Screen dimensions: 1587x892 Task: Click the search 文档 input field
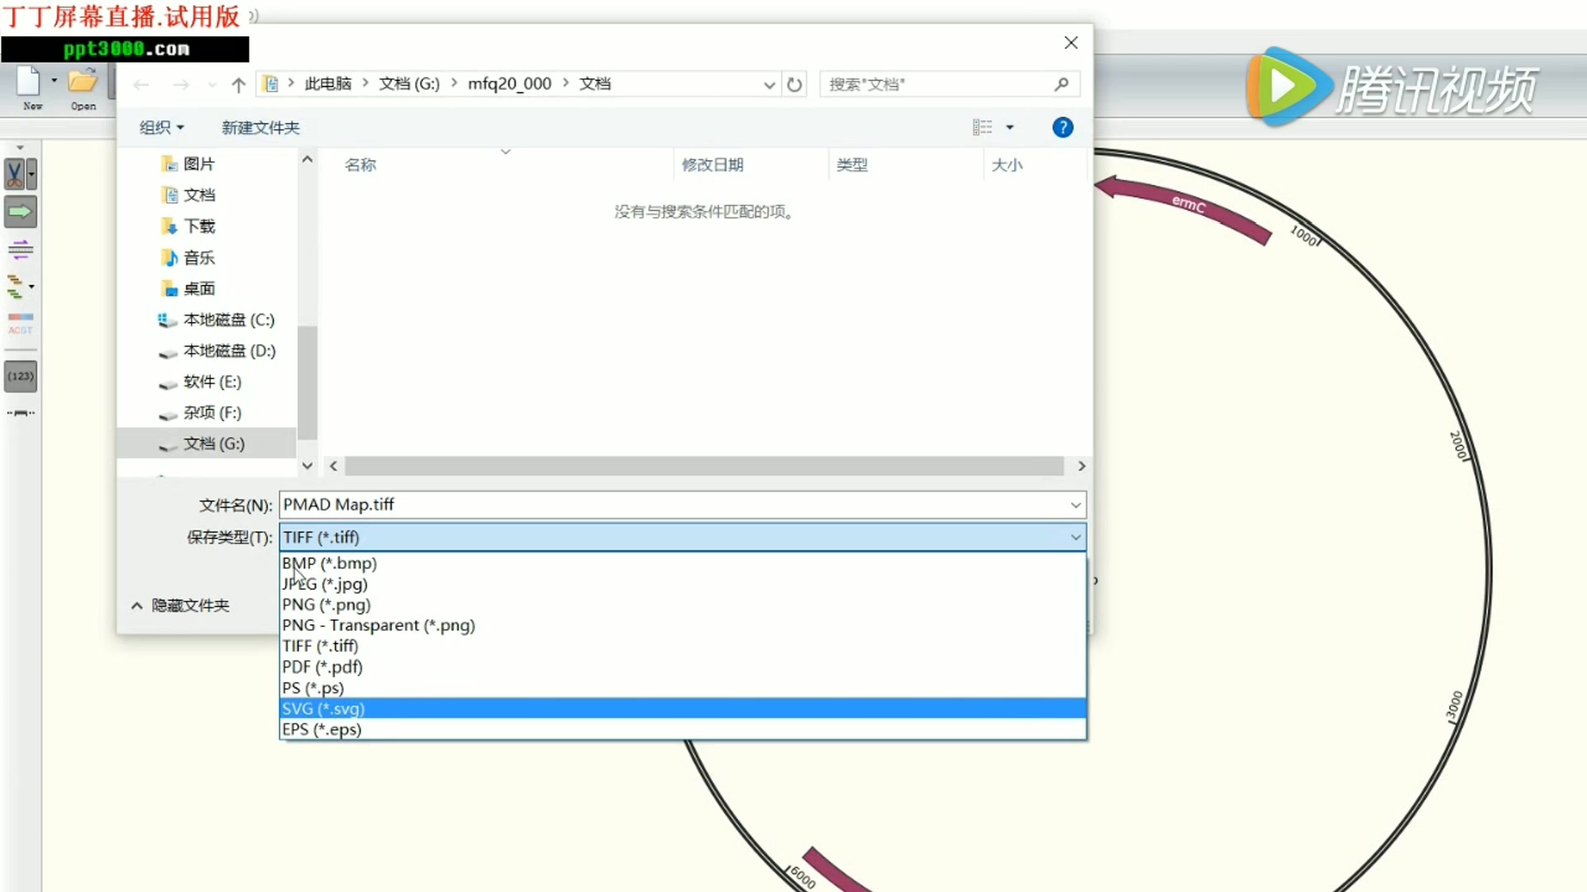pyautogui.click(x=938, y=84)
